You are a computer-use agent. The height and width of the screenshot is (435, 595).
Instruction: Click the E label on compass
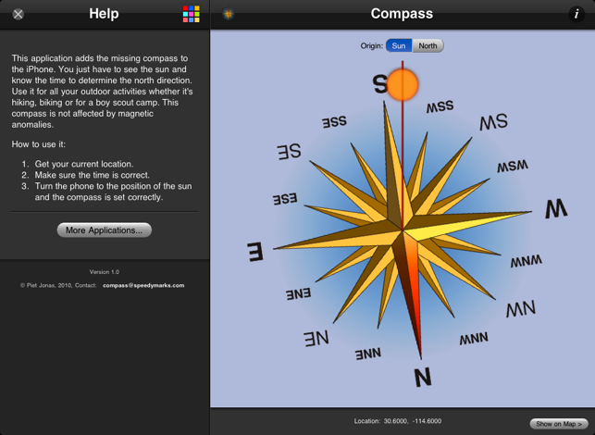(254, 252)
